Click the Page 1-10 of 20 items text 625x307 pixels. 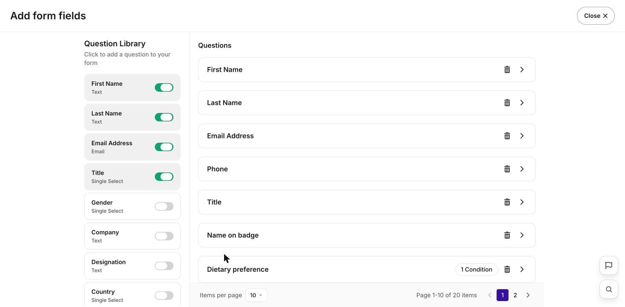[446, 295]
